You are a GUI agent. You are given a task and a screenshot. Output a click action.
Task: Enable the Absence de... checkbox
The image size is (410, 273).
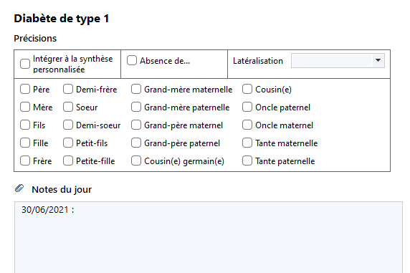[132, 60]
